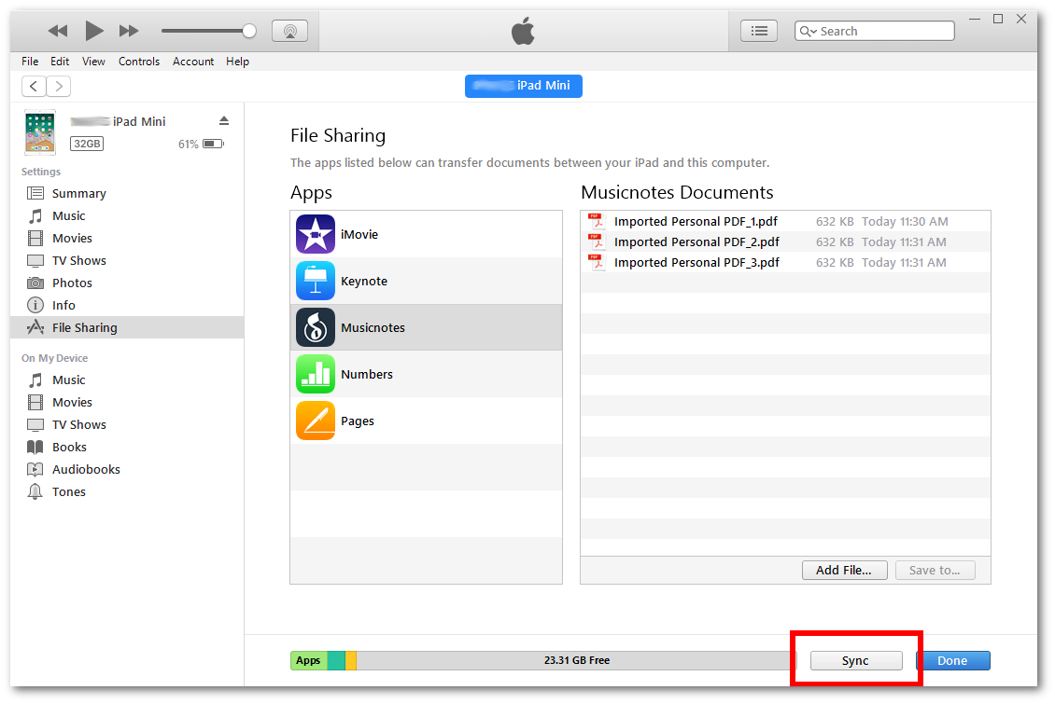
Task: Select the Musicnotes app icon
Action: click(x=315, y=327)
